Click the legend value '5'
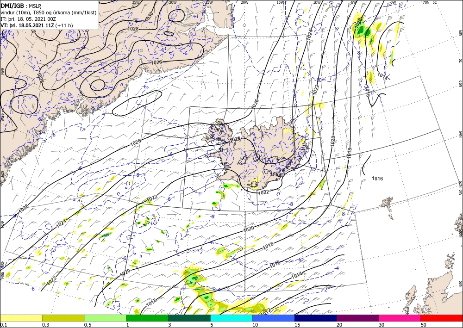Viewport: 463px width, 328px height. pos(212,325)
